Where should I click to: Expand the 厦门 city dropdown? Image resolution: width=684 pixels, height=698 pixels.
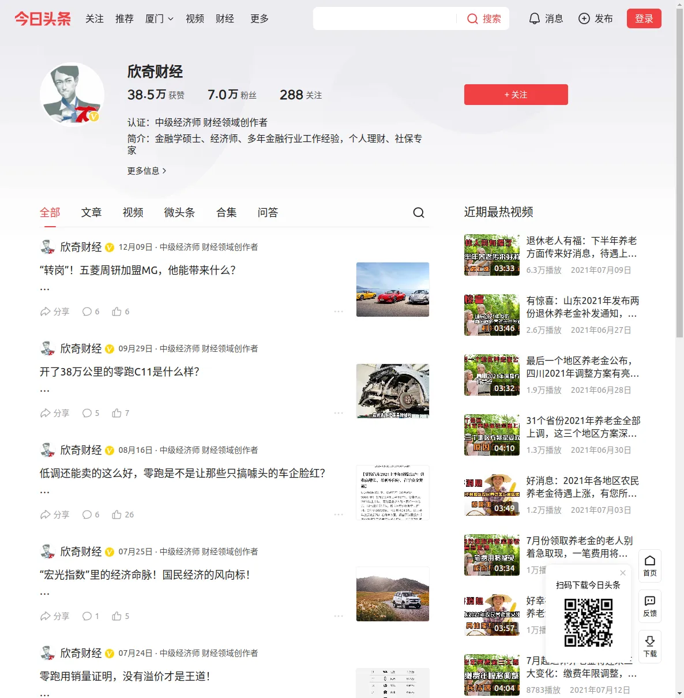click(x=159, y=18)
